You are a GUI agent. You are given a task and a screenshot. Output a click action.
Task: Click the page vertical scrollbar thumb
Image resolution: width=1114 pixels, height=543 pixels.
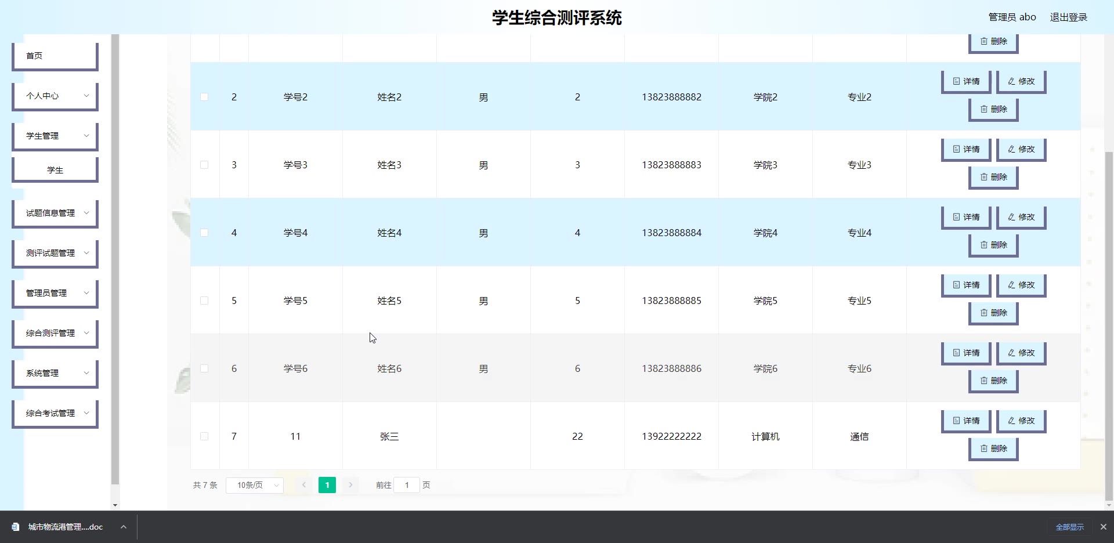[x=1109, y=325]
